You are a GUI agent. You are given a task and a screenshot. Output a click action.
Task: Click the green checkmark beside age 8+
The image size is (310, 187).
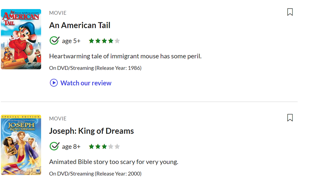(55, 146)
